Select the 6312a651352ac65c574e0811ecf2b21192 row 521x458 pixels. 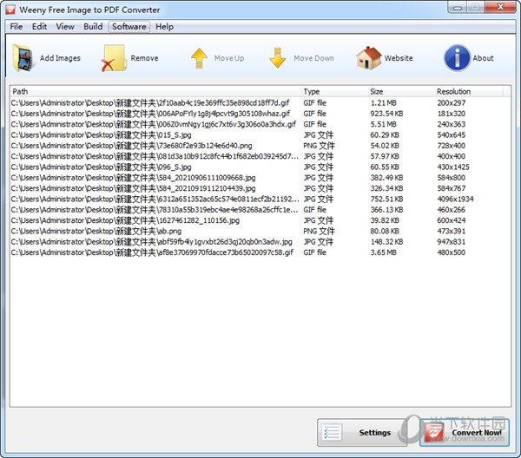[260, 200]
